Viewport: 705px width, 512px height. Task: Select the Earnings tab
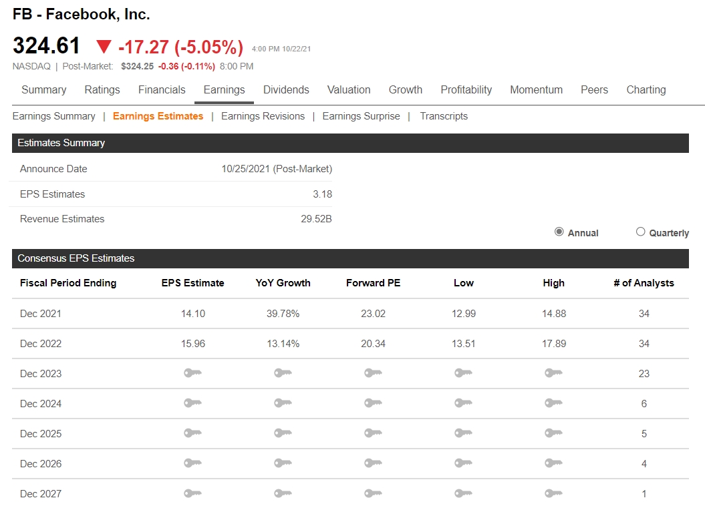point(224,90)
